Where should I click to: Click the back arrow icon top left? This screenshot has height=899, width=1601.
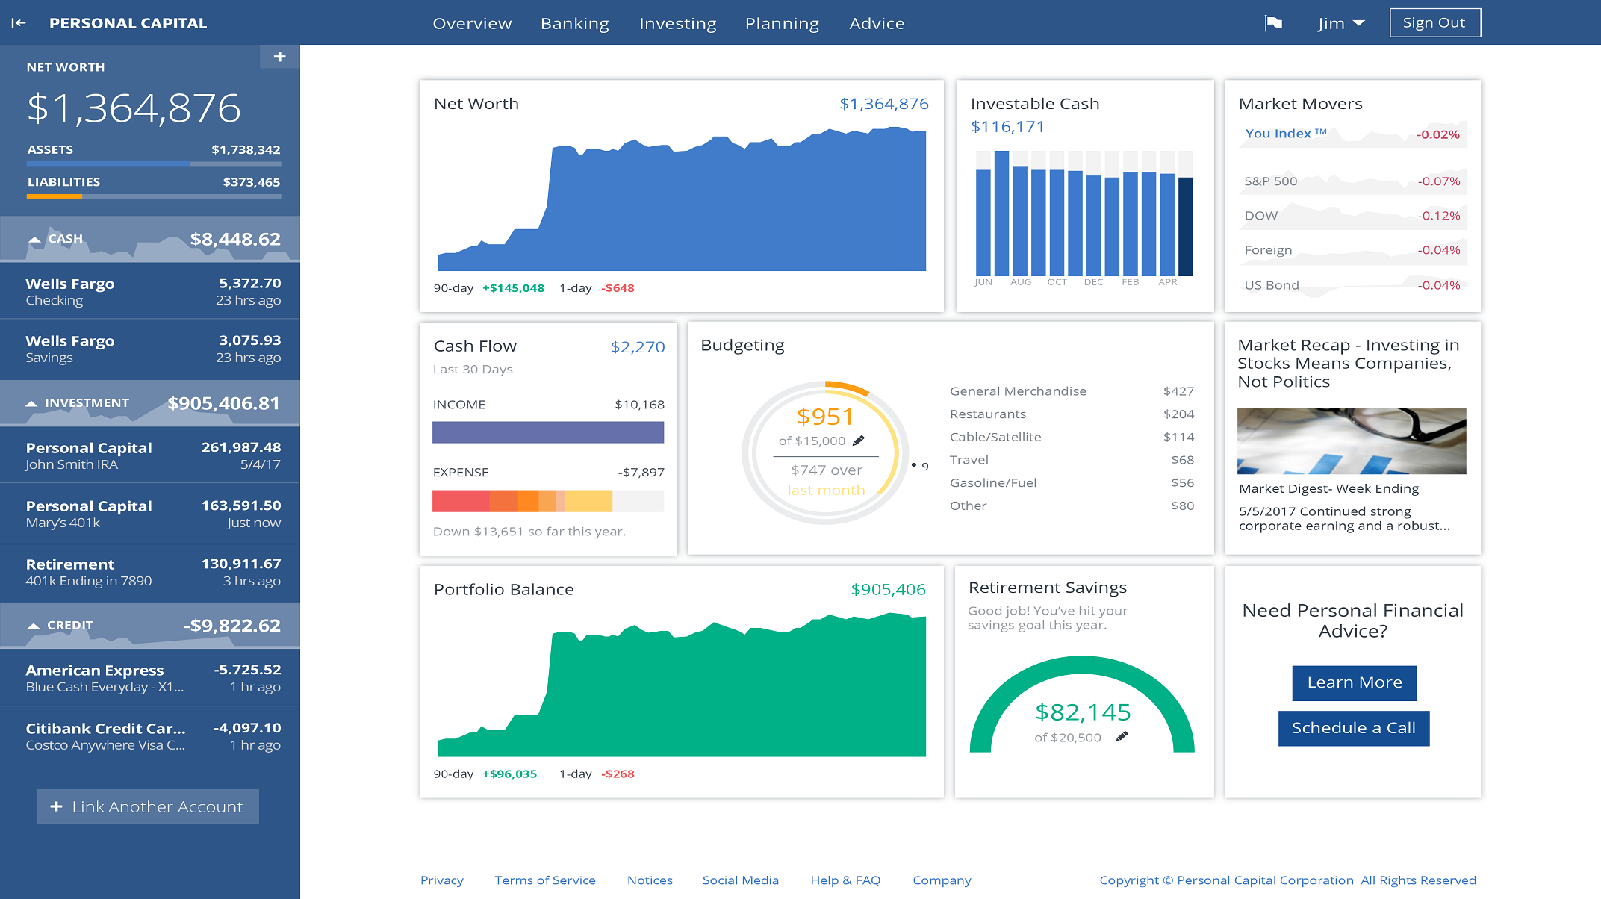(20, 22)
